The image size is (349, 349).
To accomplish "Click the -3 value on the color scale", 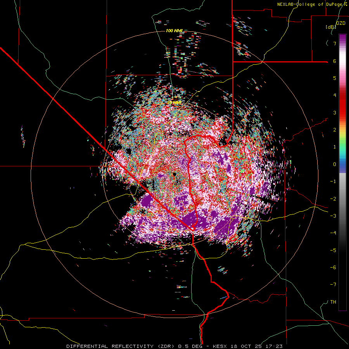I will pyautogui.click(x=333, y=216).
